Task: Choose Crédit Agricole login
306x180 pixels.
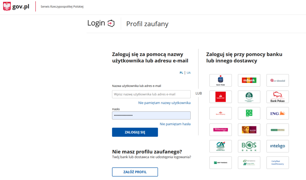Action: tap(221, 146)
